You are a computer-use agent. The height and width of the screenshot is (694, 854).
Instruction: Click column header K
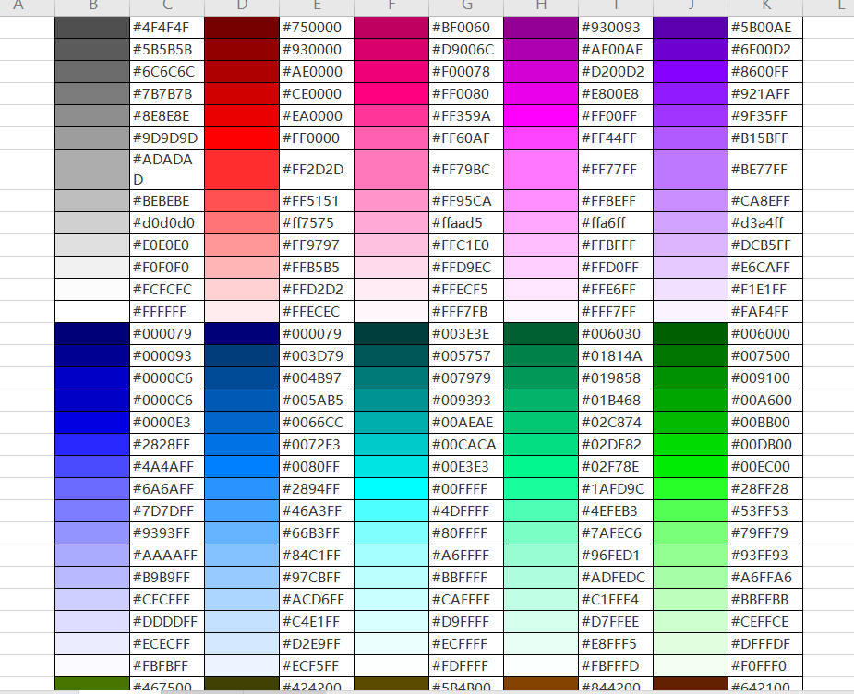click(765, 6)
